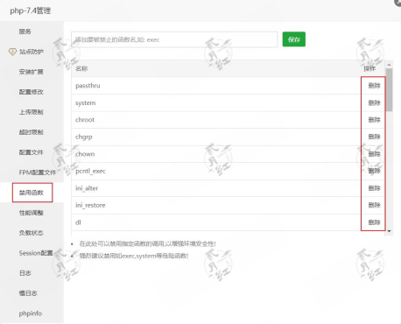Click the 保存 green button
Screen dimensions: 401x324
point(294,39)
